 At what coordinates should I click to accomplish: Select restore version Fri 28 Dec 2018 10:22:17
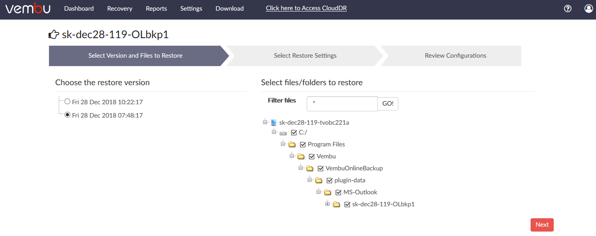coord(68,102)
